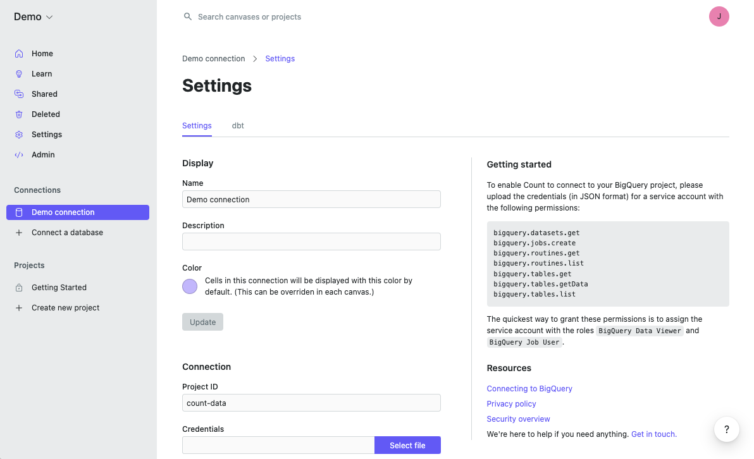The width and height of the screenshot is (754, 459).
Task: Select the Settings tab
Action: 197,126
